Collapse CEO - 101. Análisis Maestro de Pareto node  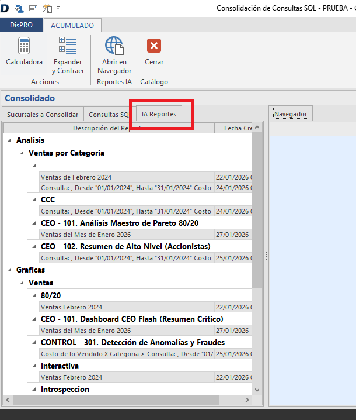tap(34, 223)
